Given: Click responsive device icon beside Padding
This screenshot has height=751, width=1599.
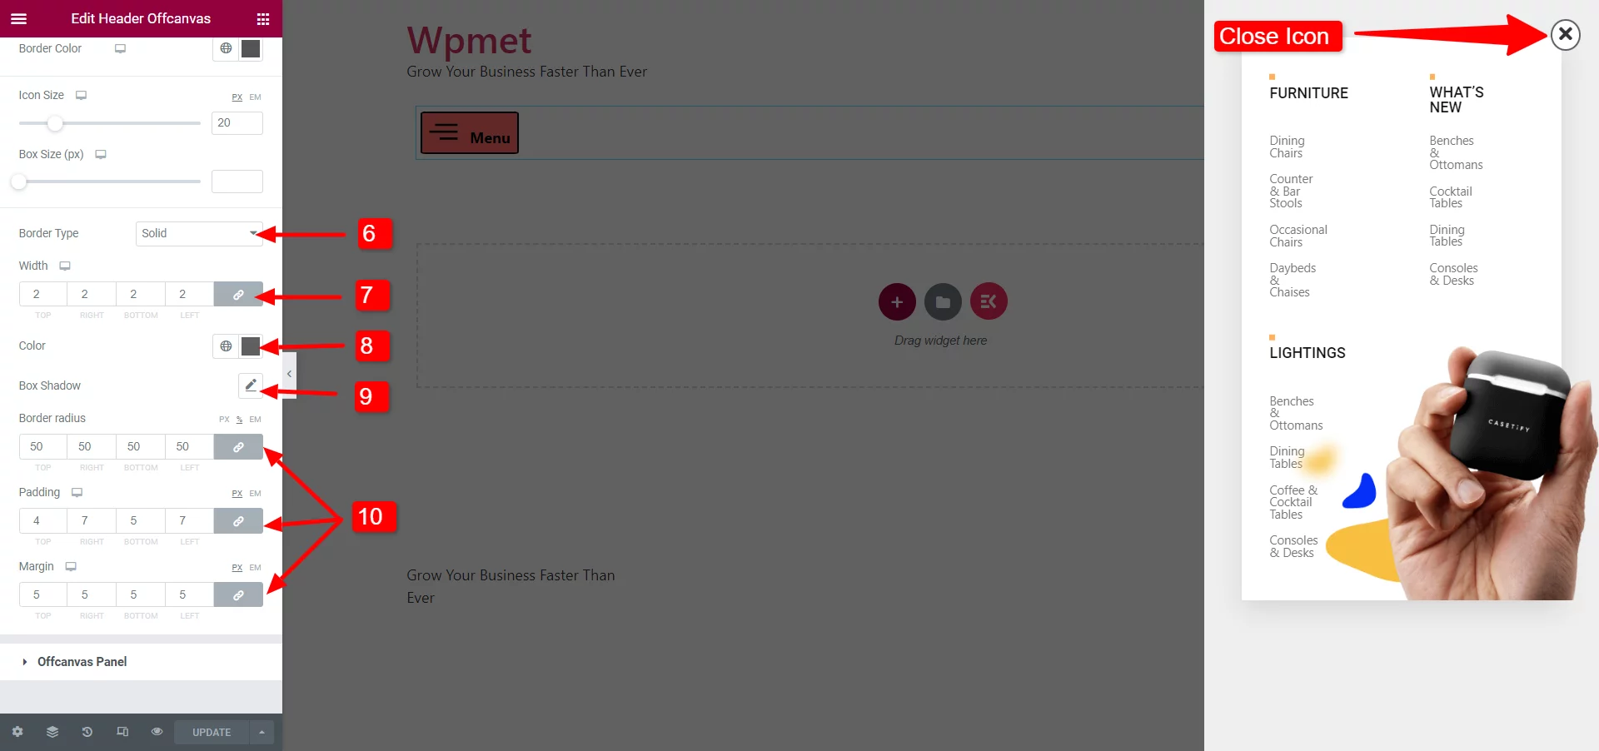Looking at the screenshot, I should [77, 492].
